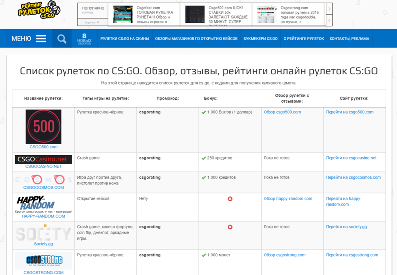The height and width of the screenshot is (275, 397).
Task: Open the CSGOCOSMOS.COM name link
Action: point(43,188)
